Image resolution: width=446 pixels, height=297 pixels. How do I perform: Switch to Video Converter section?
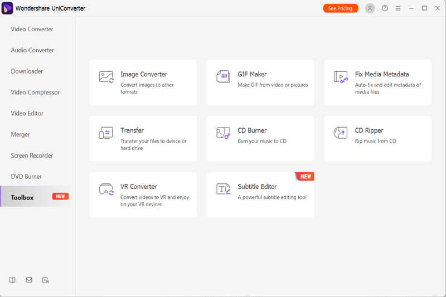click(x=37, y=29)
